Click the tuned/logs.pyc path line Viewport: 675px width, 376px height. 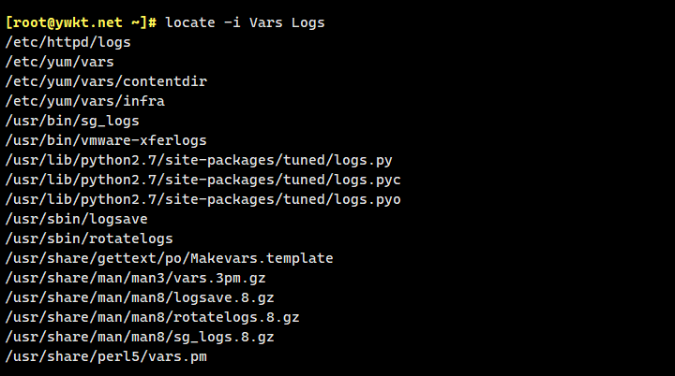point(203,180)
